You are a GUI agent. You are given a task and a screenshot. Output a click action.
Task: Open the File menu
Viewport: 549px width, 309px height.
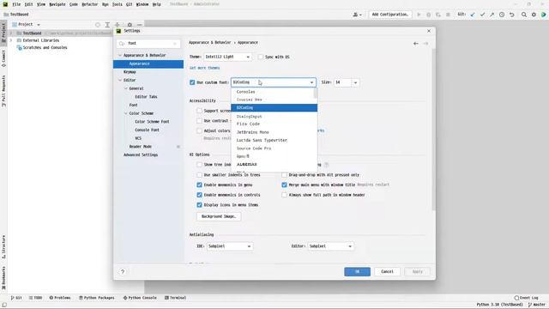point(16,4)
